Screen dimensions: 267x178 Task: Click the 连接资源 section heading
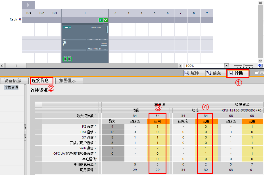(x=39, y=90)
